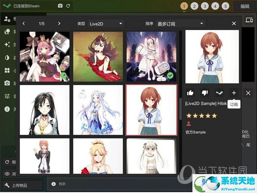
Task: Click the workshop list vertical scrollbar
Action: (x=180, y=109)
